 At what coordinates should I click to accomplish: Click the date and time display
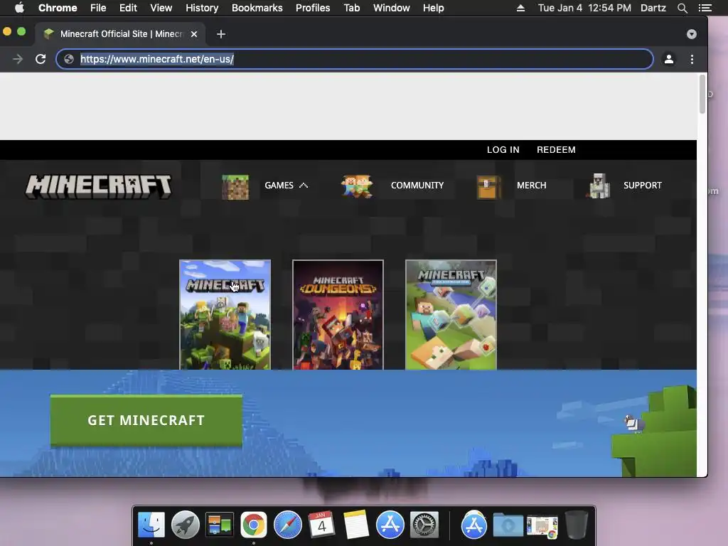(584, 8)
